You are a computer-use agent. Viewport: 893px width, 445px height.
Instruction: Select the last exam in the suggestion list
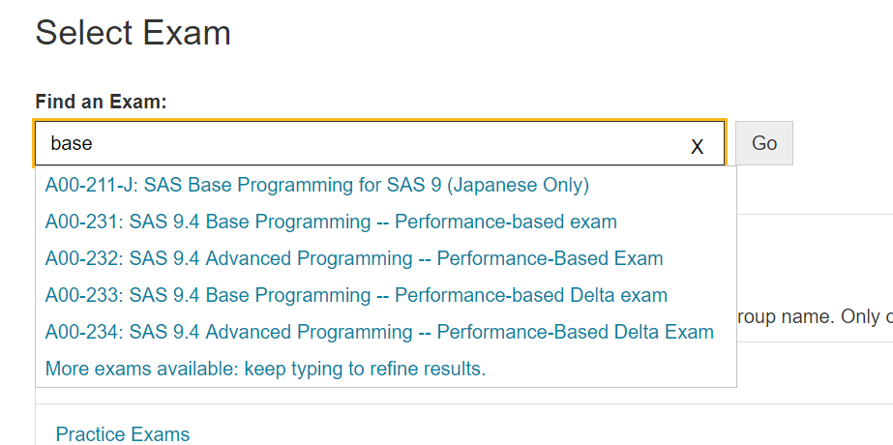379,332
